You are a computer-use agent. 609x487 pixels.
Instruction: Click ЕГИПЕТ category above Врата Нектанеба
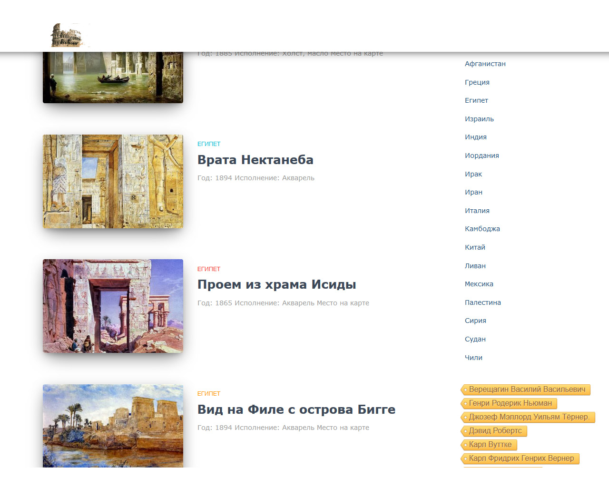[209, 144]
